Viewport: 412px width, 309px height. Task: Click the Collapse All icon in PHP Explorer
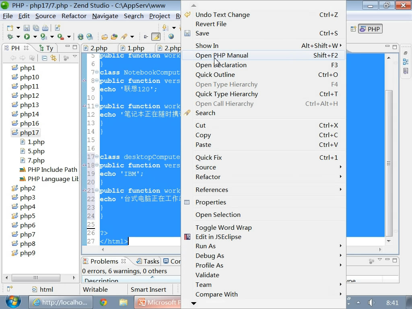tap(44, 58)
